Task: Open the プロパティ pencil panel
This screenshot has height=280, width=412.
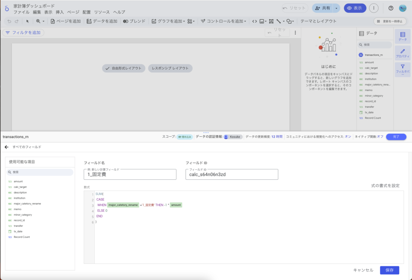Action: point(402,54)
